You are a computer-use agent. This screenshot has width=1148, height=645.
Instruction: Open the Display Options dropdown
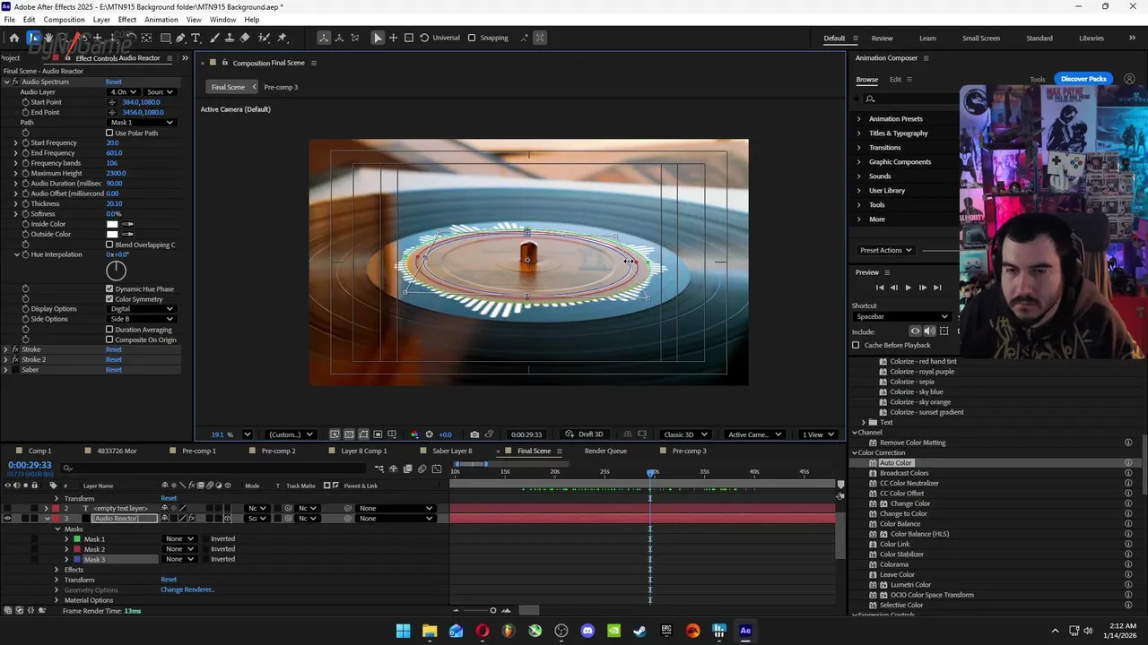tap(142, 309)
